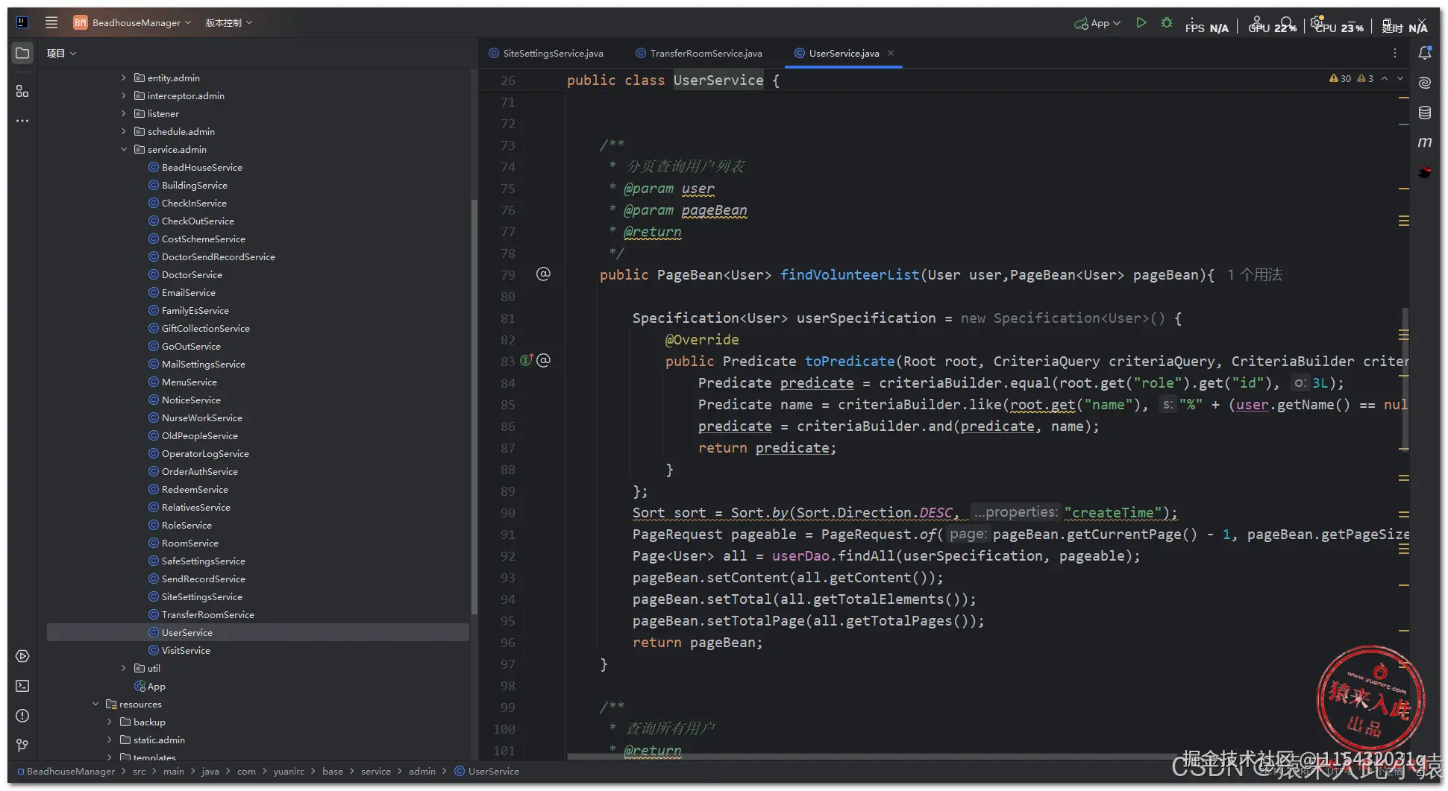Screen dimensions: 1448x791
Task: Open the Terminal tool window
Action: pos(22,686)
